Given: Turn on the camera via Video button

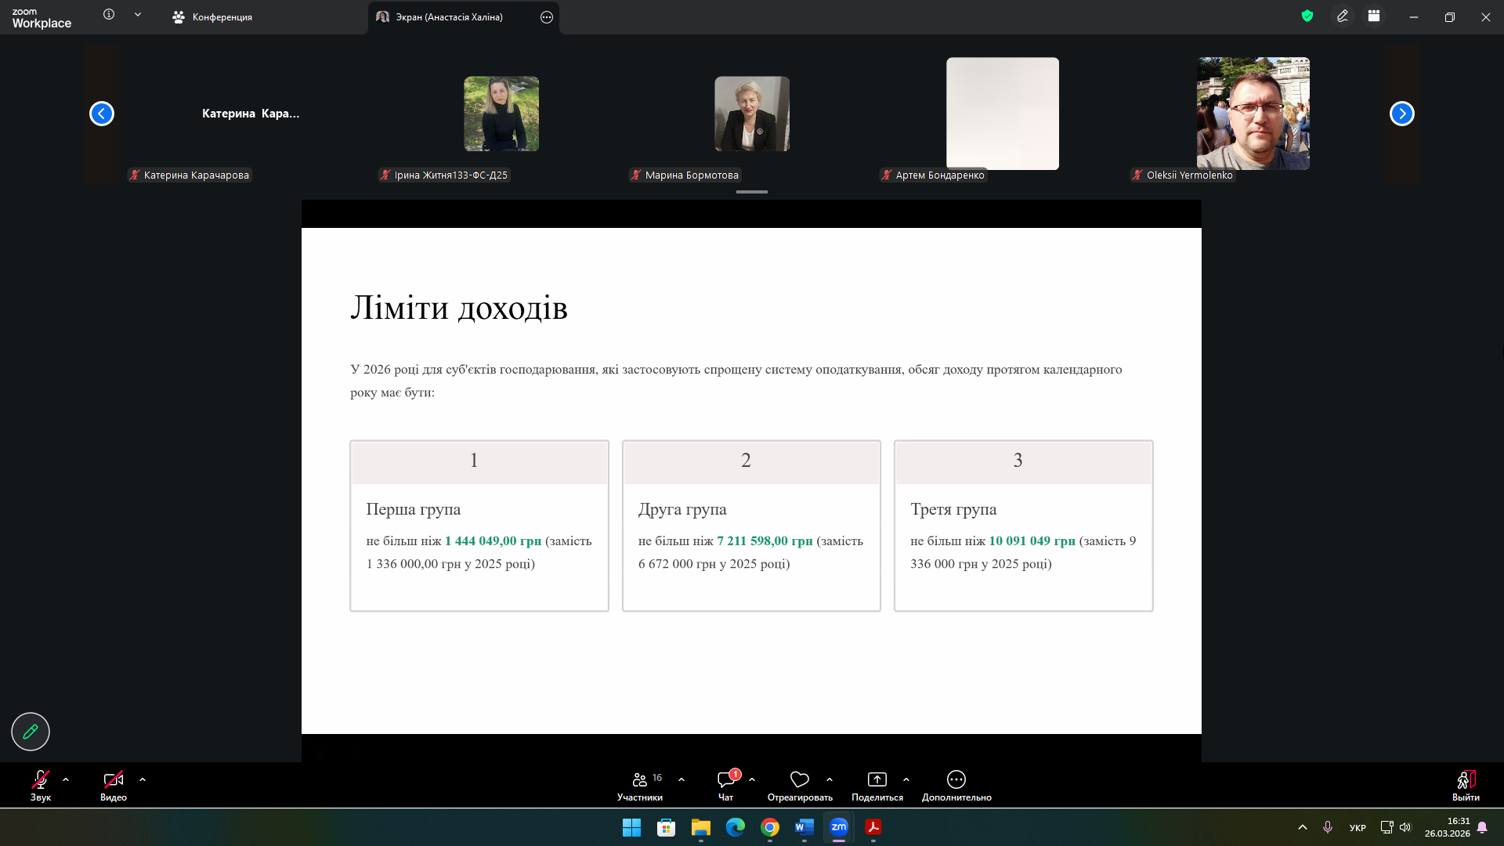Looking at the screenshot, I should [113, 779].
